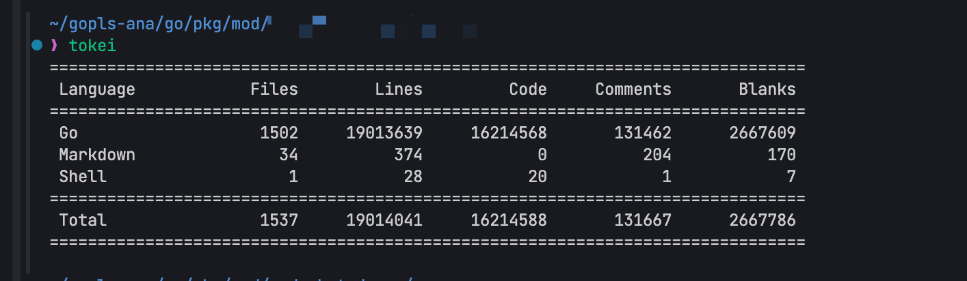Viewport: 967px width, 281px height.
Task: Click Shell blanks value 7
Action: click(x=791, y=177)
